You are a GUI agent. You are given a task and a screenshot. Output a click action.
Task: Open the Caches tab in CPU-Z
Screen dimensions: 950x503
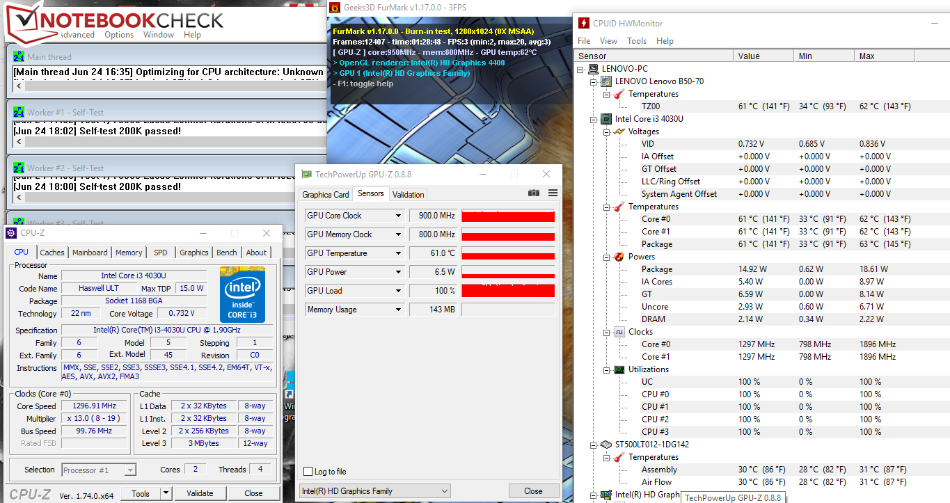(52, 253)
